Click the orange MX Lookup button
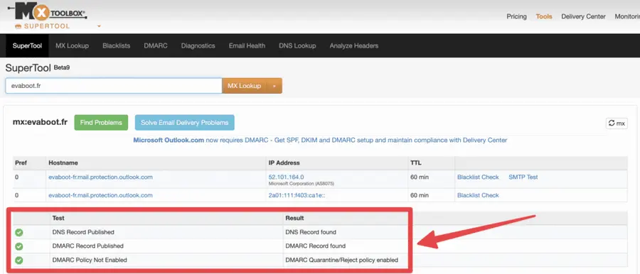This screenshot has width=640, height=274. point(244,86)
